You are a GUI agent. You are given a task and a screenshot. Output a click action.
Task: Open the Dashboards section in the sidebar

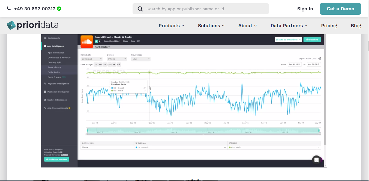point(53,38)
